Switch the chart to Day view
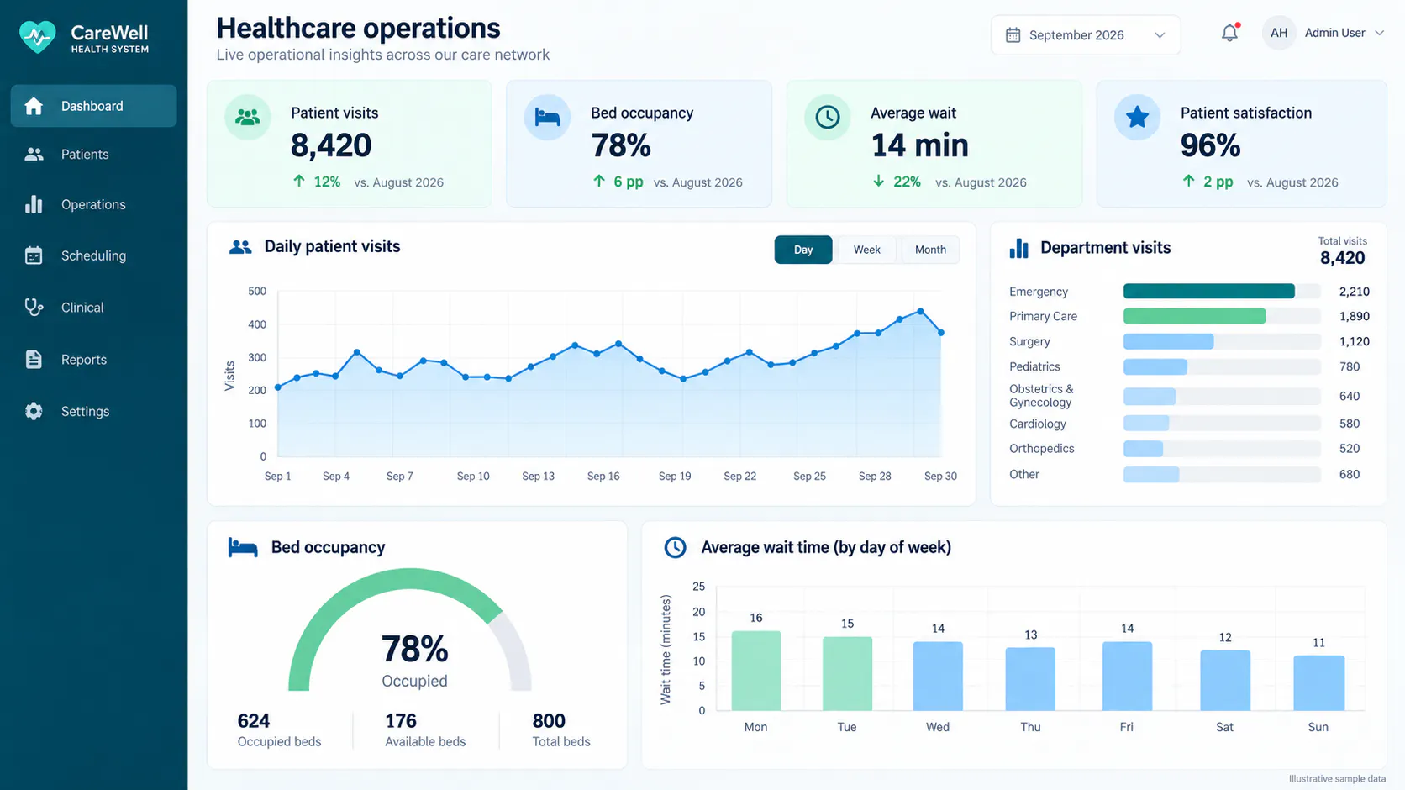This screenshot has width=1405, height=790. [x=803, y=250]
